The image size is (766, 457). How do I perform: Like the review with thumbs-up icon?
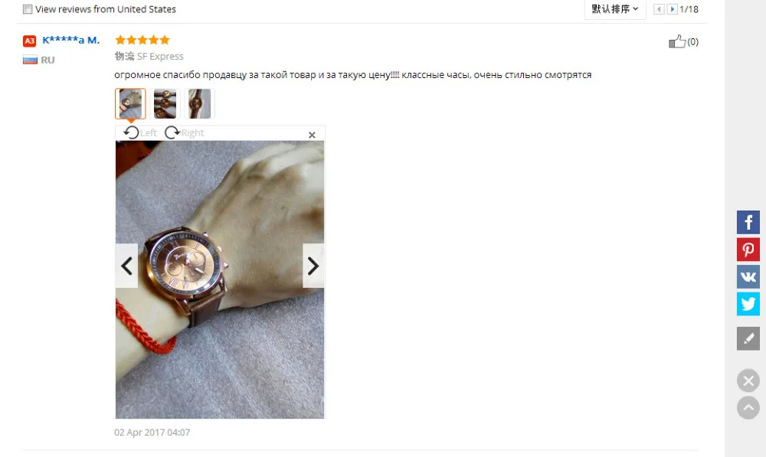tap(677, 41)
